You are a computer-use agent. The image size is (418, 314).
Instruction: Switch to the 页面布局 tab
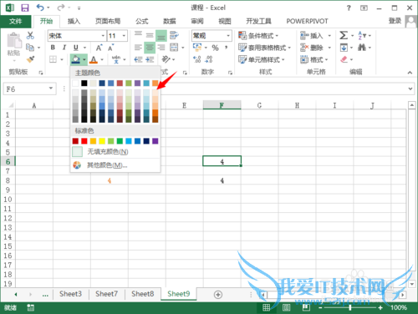(x=108, y=21)
